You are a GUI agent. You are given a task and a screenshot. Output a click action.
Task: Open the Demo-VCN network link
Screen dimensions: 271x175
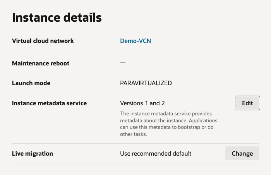coord(135,41)
